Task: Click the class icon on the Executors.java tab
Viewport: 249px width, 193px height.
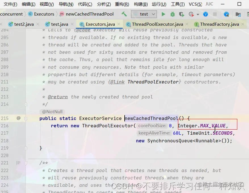Action: (x=81, y=24)
